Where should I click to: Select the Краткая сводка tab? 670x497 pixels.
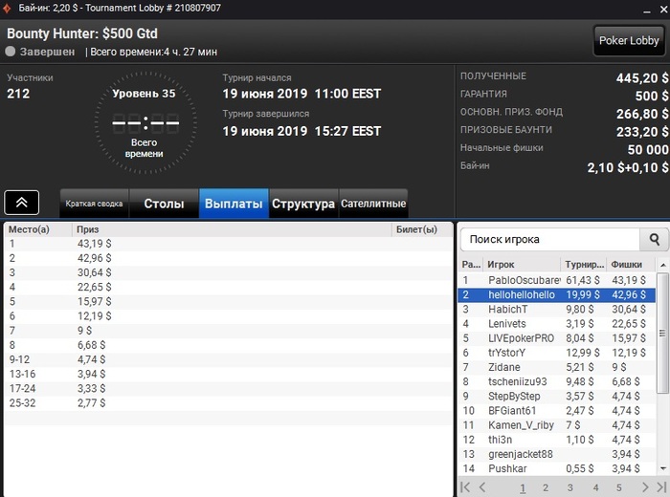pos(94,204)
